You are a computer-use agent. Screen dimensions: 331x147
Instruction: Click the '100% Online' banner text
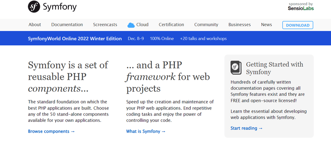pos(162,38)
